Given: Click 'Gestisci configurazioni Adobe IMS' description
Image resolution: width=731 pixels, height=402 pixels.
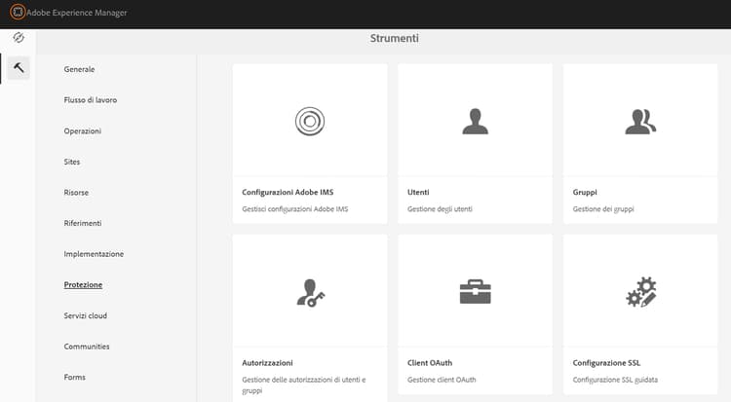Looking at the screenshot, I should coord(295,209).
